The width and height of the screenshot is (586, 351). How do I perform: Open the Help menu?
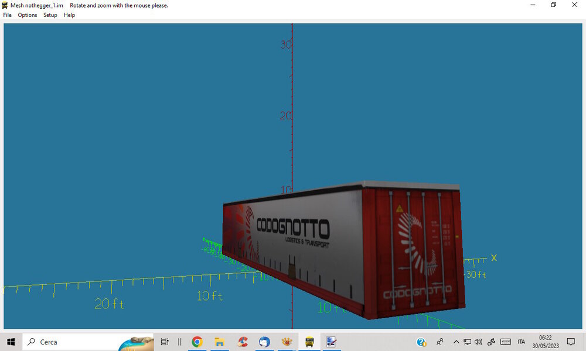69,15
